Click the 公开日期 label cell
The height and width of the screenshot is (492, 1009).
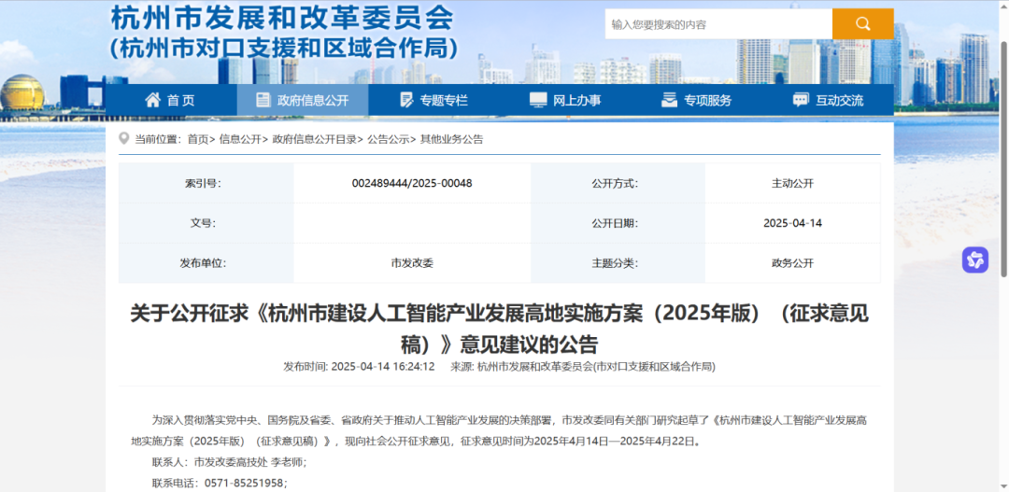tap(618, 223)
